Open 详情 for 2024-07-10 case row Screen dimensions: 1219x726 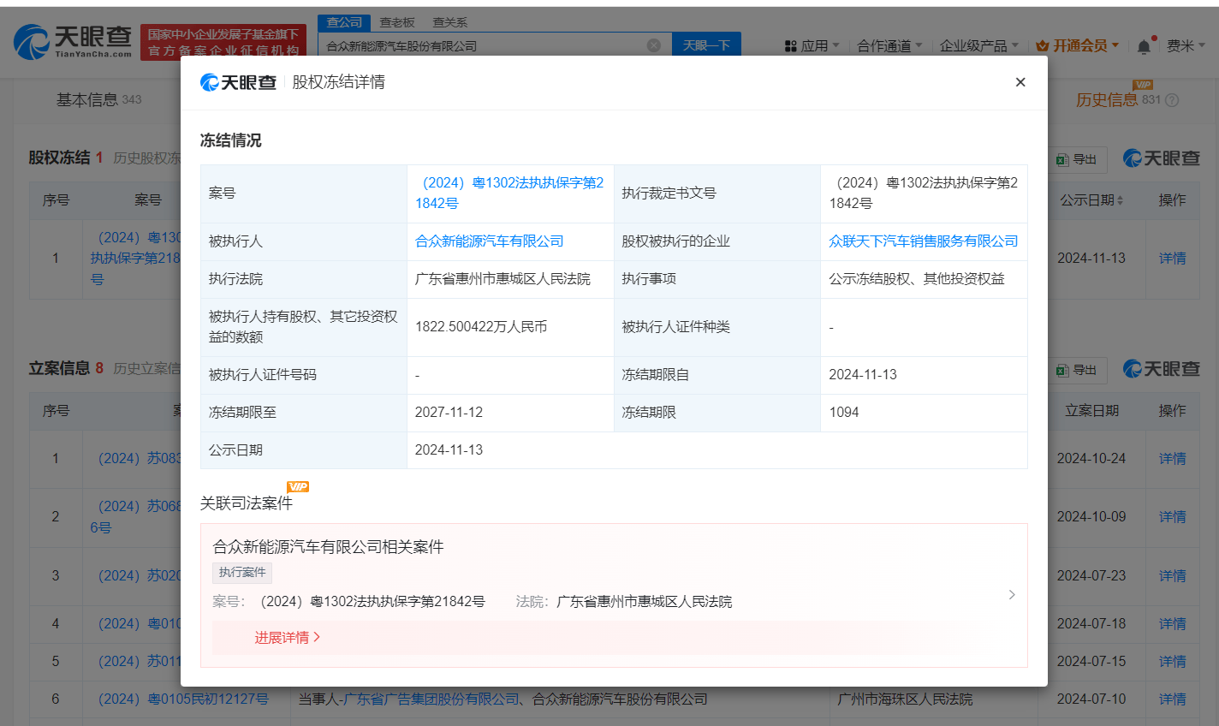pos(1172,699)
